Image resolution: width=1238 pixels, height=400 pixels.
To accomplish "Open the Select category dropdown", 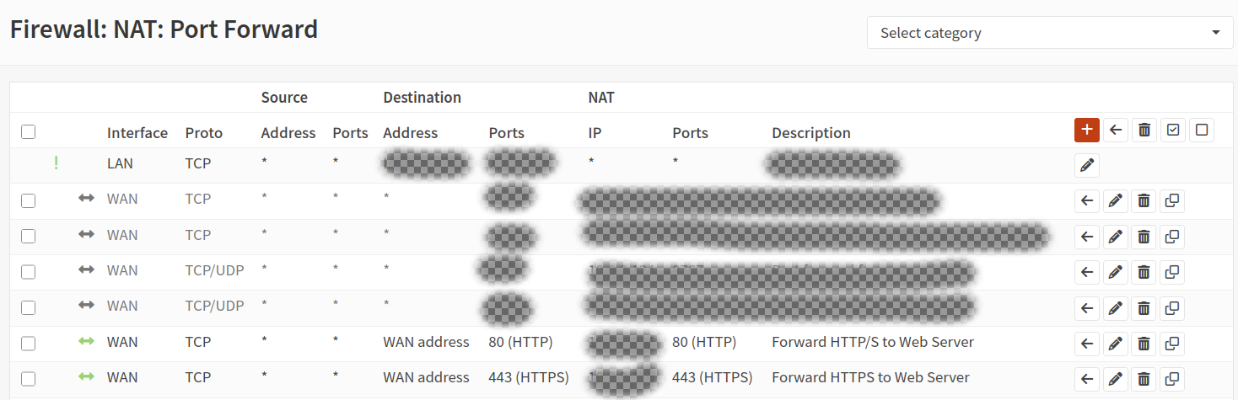I will pyautogui.click(x=1050, y=33).
